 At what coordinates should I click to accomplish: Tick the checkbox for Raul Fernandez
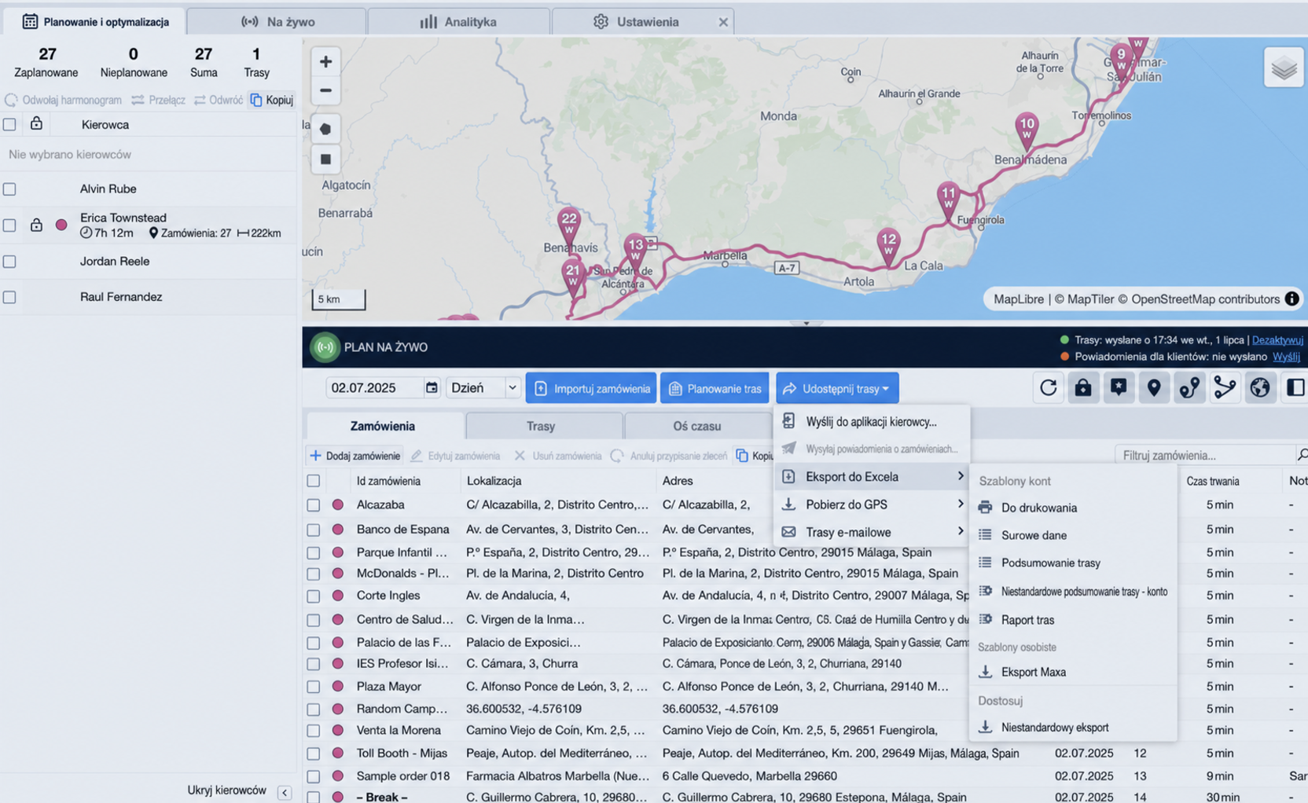[9, 298]
